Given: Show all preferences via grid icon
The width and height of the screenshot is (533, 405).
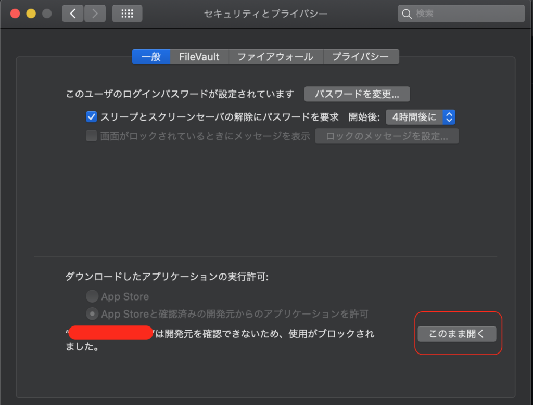Looking at the screenshot, I should 127,14.
